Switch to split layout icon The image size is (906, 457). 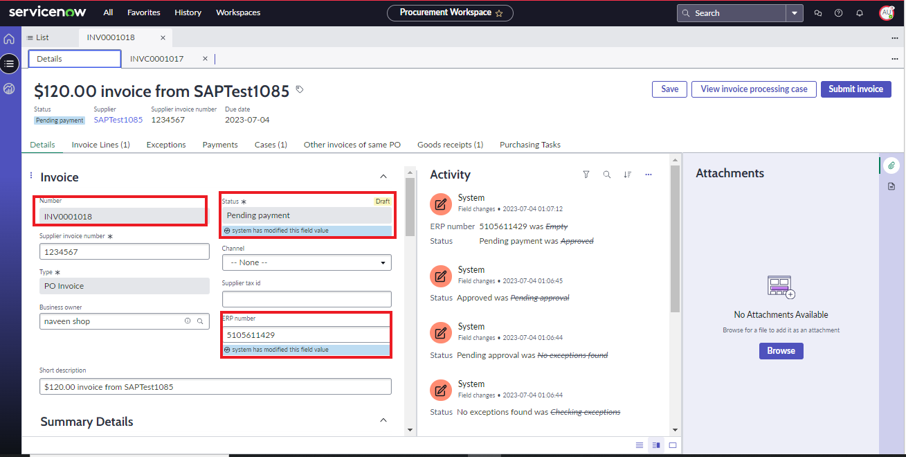click(x=656, y=445)
